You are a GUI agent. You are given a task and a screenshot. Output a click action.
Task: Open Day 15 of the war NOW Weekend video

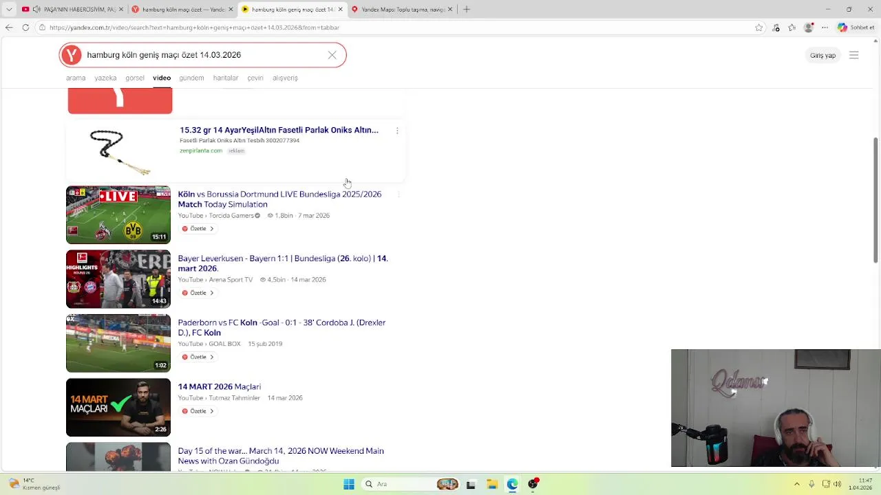click(x=281, y=456)
